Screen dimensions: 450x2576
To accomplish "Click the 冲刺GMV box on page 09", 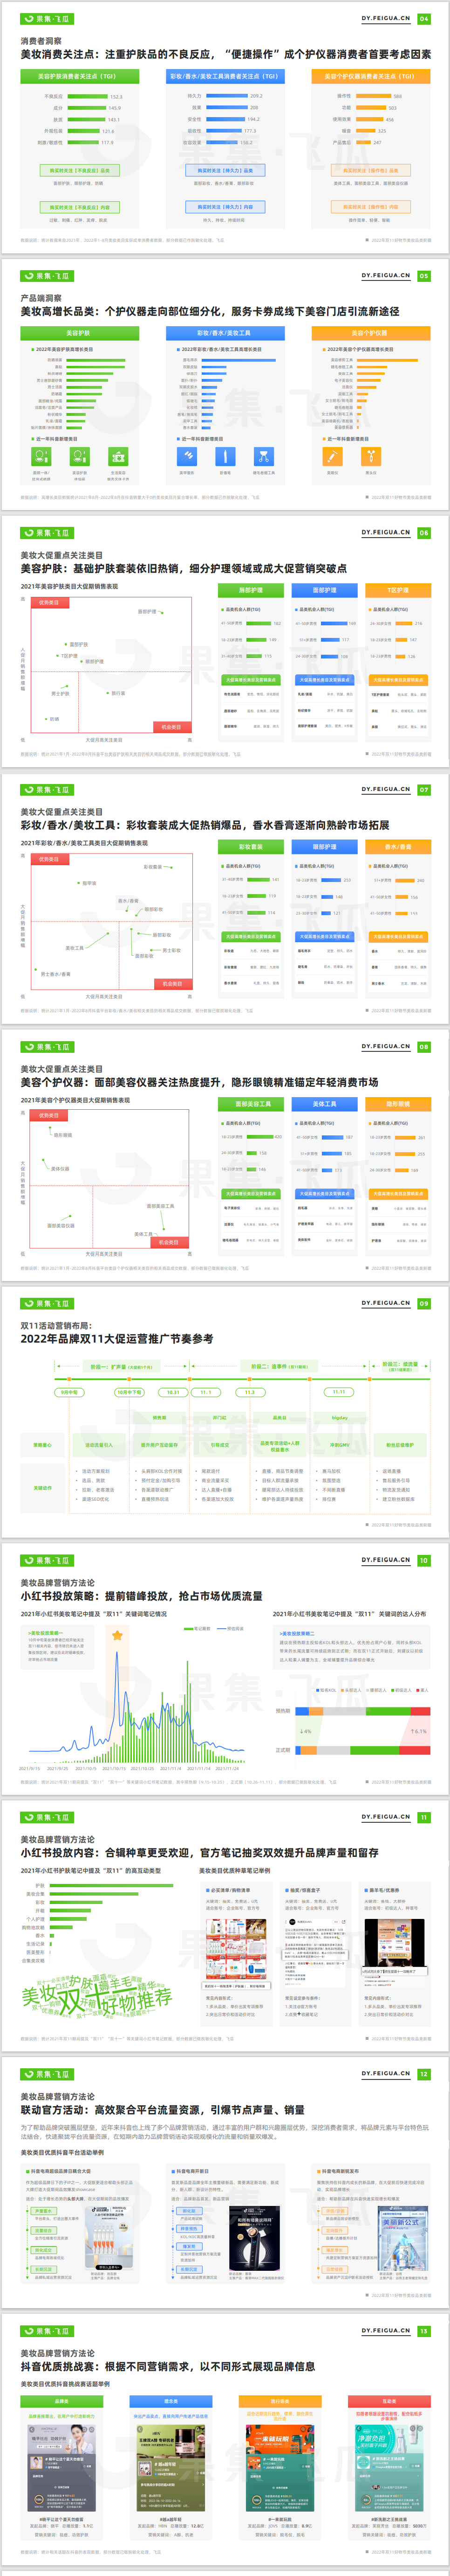I will (339, 1445).
